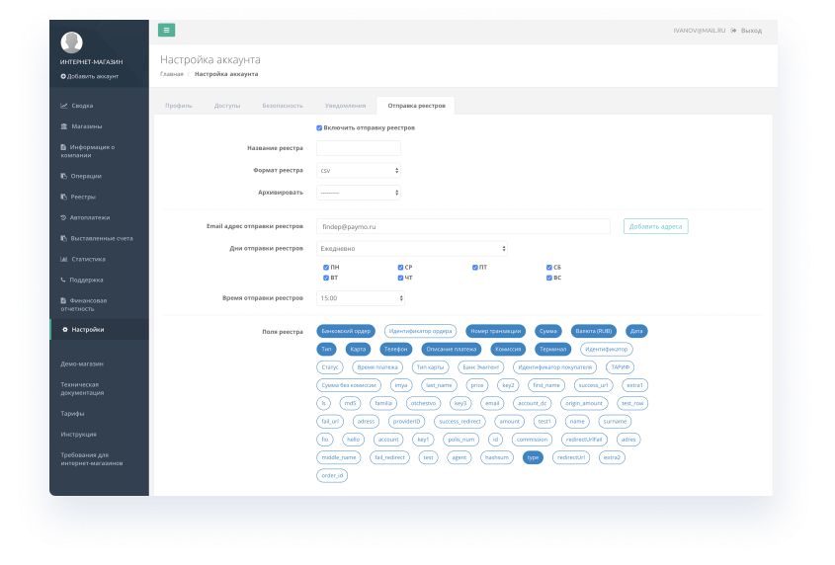The image size is (835, 565).
Task: Open Статистика via its bar chart icon
Action: [x=64, y=260]
